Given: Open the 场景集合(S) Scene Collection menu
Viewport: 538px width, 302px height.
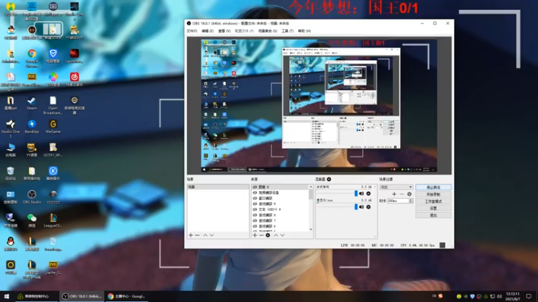Looking at the screenshot, I should (x=267, y=31).
